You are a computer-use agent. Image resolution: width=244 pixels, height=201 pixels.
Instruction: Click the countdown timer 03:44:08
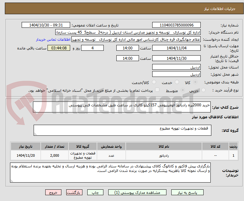tap(59, 48)
